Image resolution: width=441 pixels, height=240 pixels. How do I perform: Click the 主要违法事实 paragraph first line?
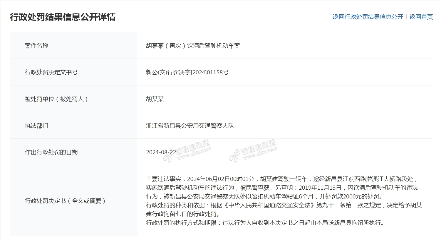[281, 179]
